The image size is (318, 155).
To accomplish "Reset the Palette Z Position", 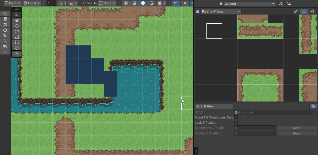I will click(297, 133).
